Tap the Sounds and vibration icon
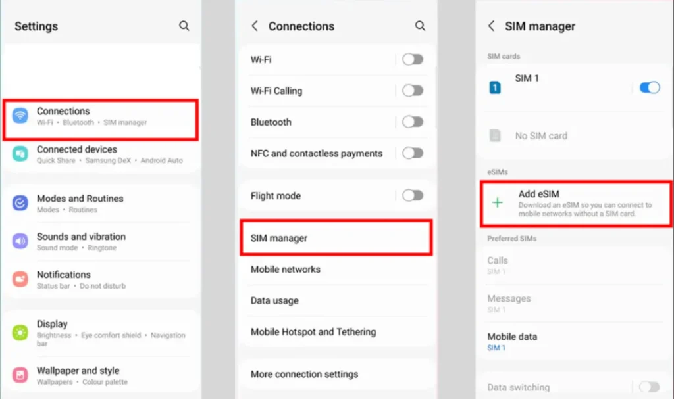Screen dimensions: 674x399 [x=20, y=241]
